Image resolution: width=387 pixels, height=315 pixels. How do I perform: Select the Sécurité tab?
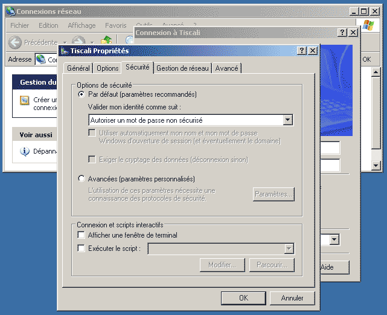138,67
